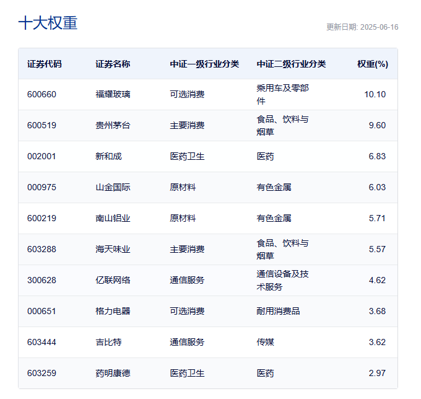421x399 pixels.
Task: Click 通信服务 in the 吉比特 row
Action: 187,342
